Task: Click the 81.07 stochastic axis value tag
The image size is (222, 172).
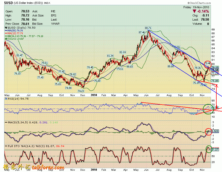Action: (215, 150)
